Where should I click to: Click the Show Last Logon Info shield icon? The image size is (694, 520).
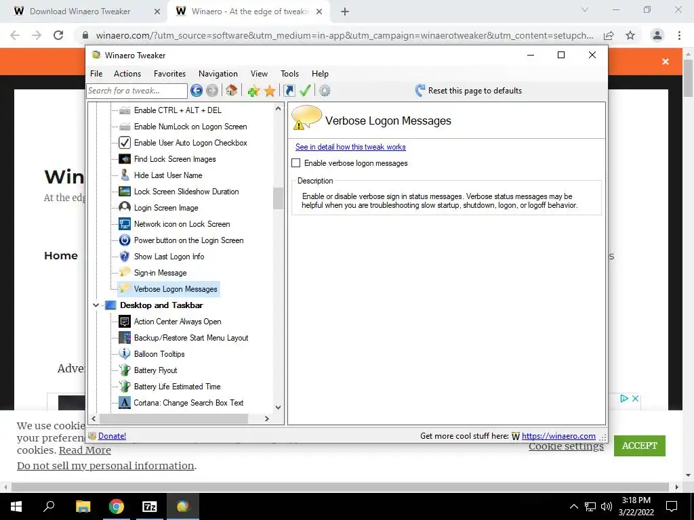pos(125,257)
